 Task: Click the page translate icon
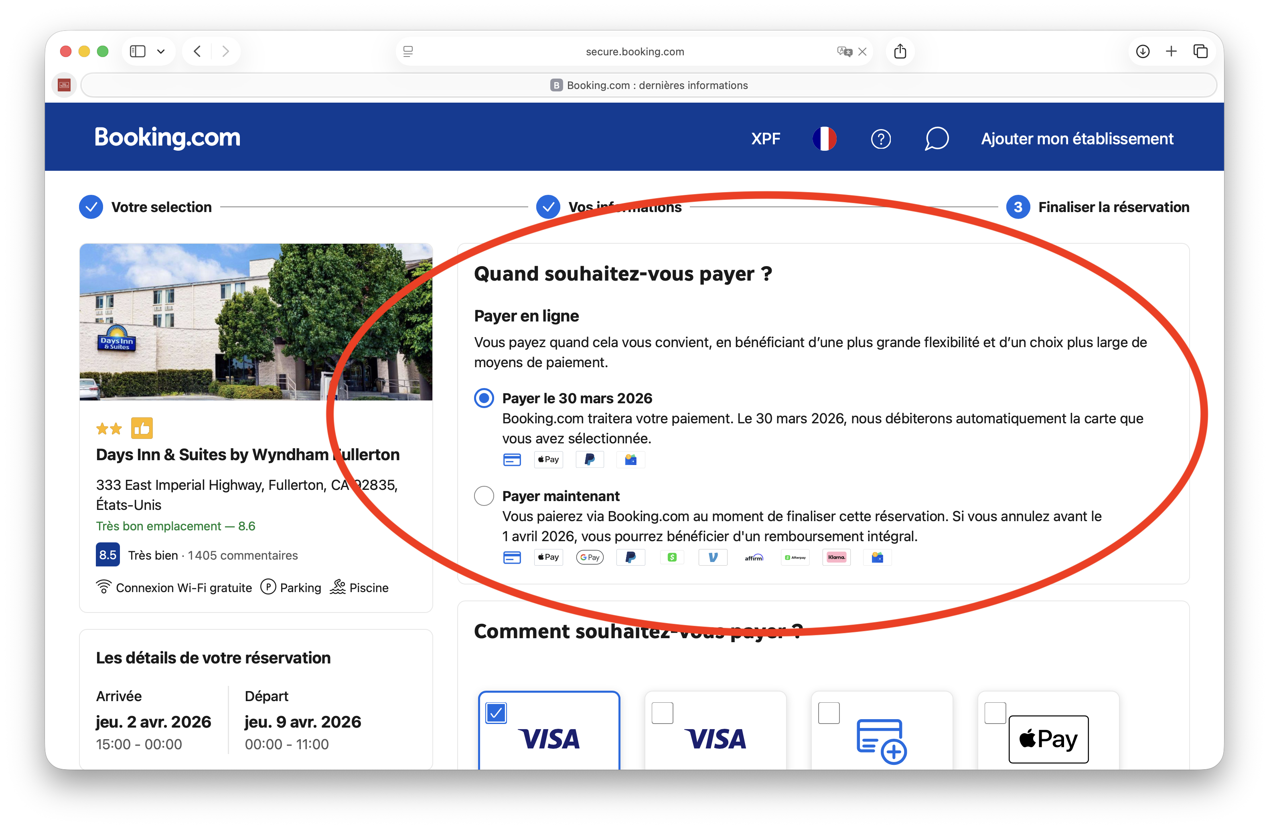point(844,52)
